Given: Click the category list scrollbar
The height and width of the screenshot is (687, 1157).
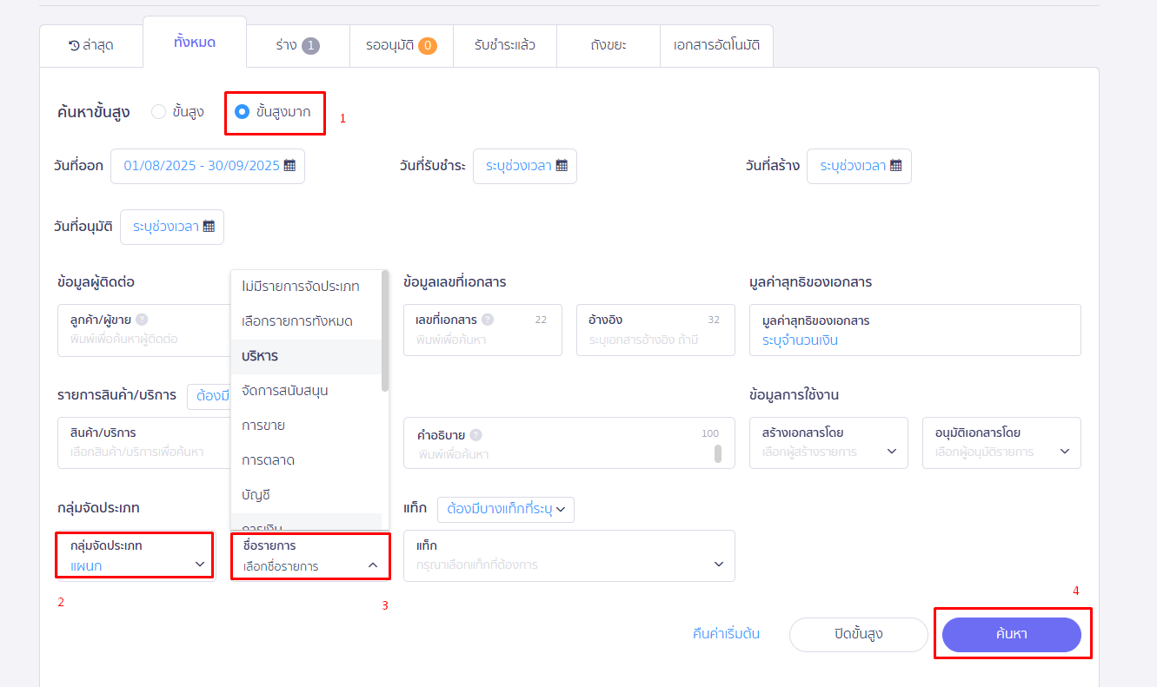Looking at the screenshot, I should [x=385, y=330].
